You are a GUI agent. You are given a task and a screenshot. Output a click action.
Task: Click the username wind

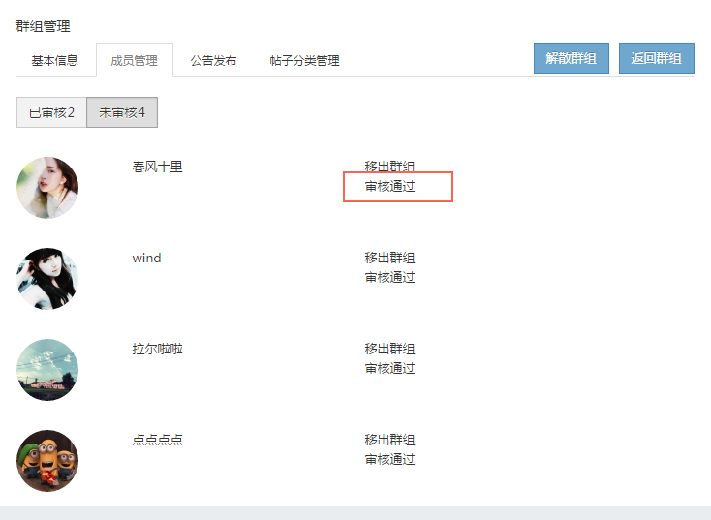click(146, 258)
